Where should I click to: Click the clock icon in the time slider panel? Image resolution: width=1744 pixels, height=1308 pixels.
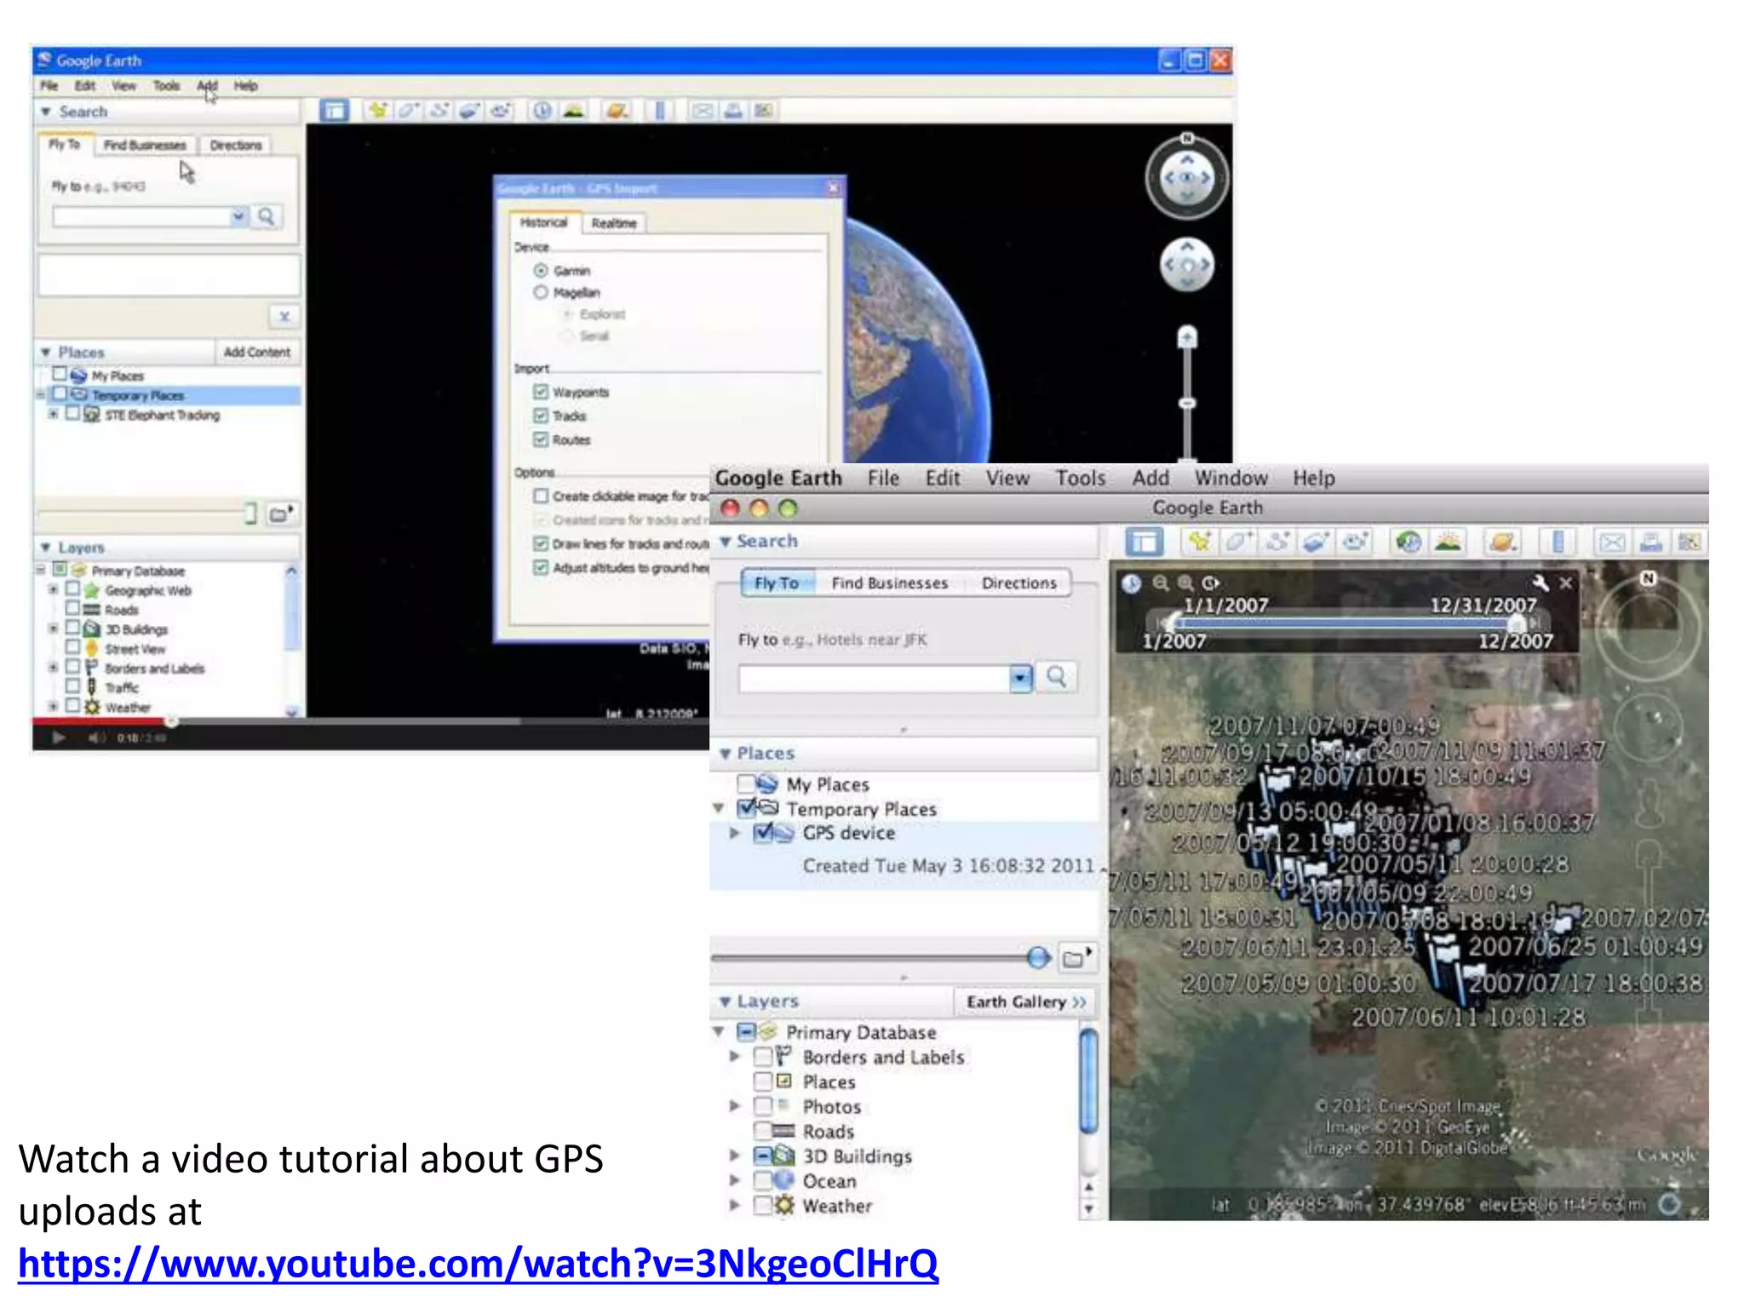1131,583
